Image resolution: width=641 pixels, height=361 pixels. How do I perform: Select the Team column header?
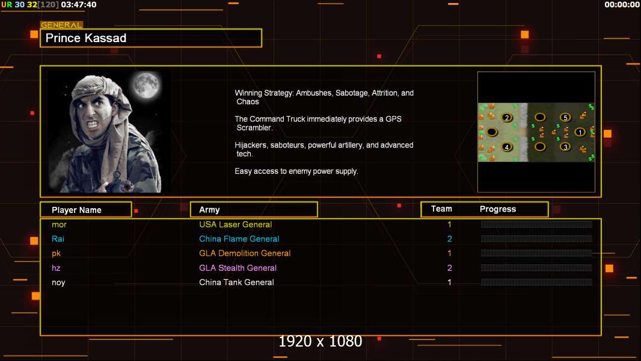(441, 209)
